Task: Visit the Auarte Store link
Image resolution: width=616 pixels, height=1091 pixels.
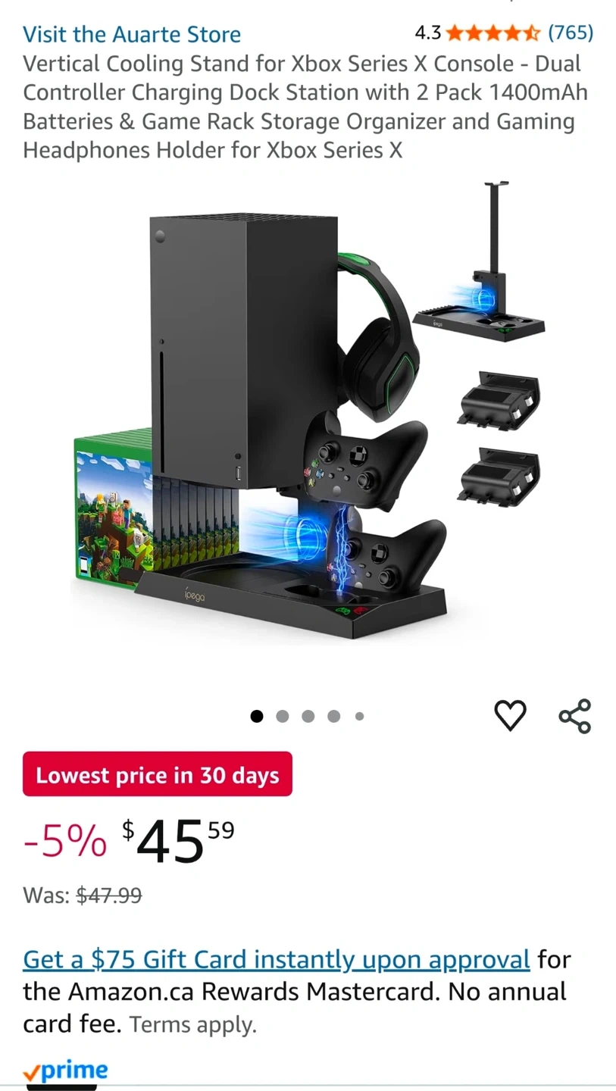Action: point(132,34)
